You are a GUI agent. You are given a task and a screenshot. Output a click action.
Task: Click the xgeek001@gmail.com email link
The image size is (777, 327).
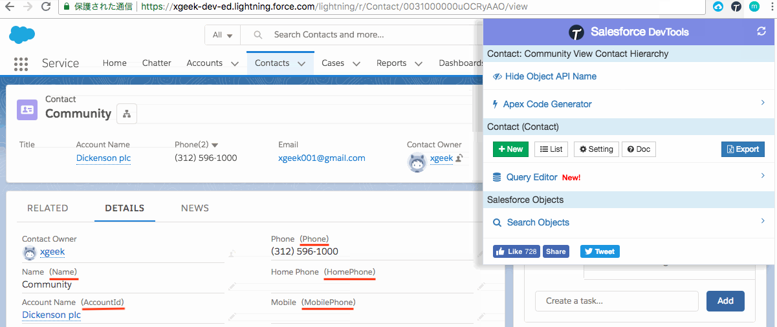322,158
